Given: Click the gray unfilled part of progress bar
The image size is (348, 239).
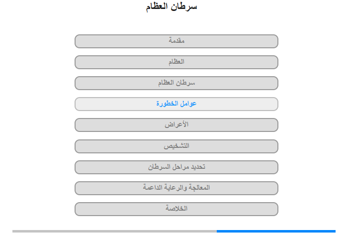Looking at the screenshot, I should click(x=114, y=231).
